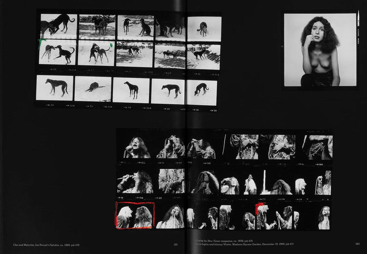Viewport: 367px width, 254px height.
Task: Open dog frame numbered 32
Action: click(55, 88)
